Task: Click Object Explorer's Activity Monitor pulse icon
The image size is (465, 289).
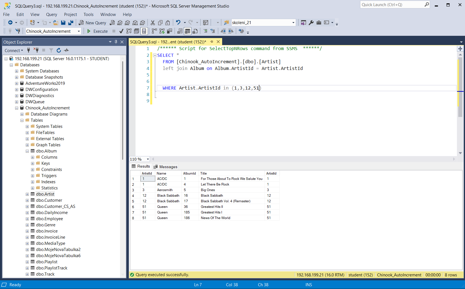Action: [x=66, y=50]
